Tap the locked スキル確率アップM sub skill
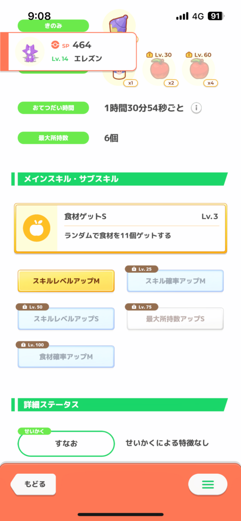 coord(175,281)
